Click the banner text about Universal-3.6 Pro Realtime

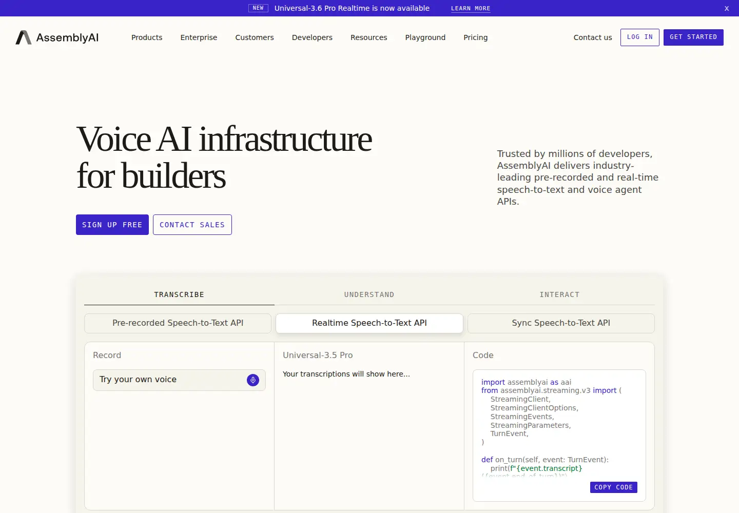(352, 8)
